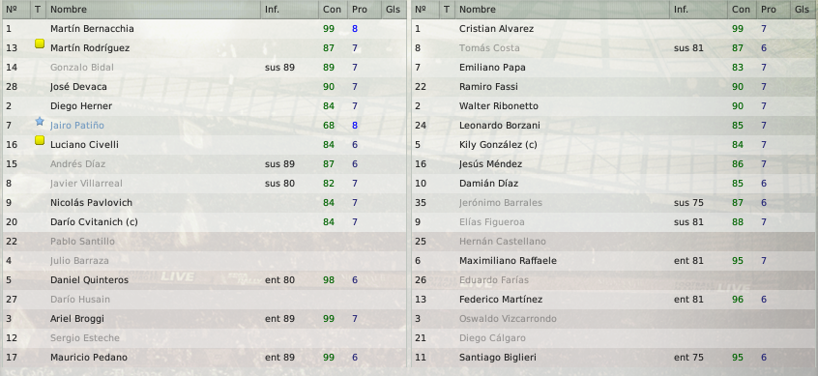Select the substituted player Tomás Costa
This screenshot has width=818, height=376.
click(x=614, y=48)
